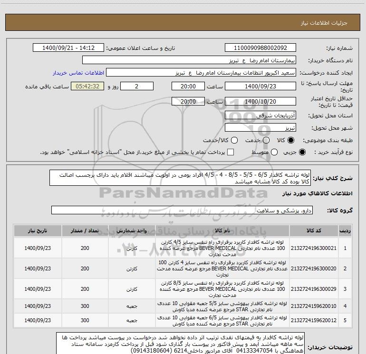This screenshot has height=354, width=366.
Task: Click the buyer organization name field
Action: coord(189,60)
